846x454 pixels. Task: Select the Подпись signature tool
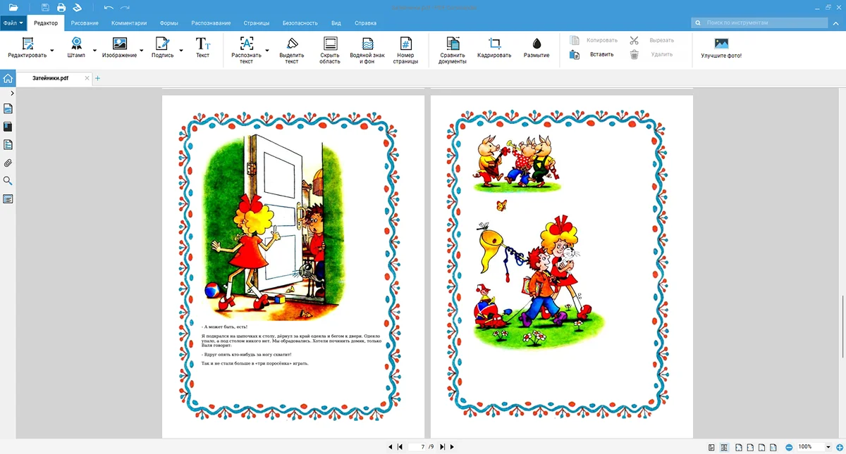162,48
